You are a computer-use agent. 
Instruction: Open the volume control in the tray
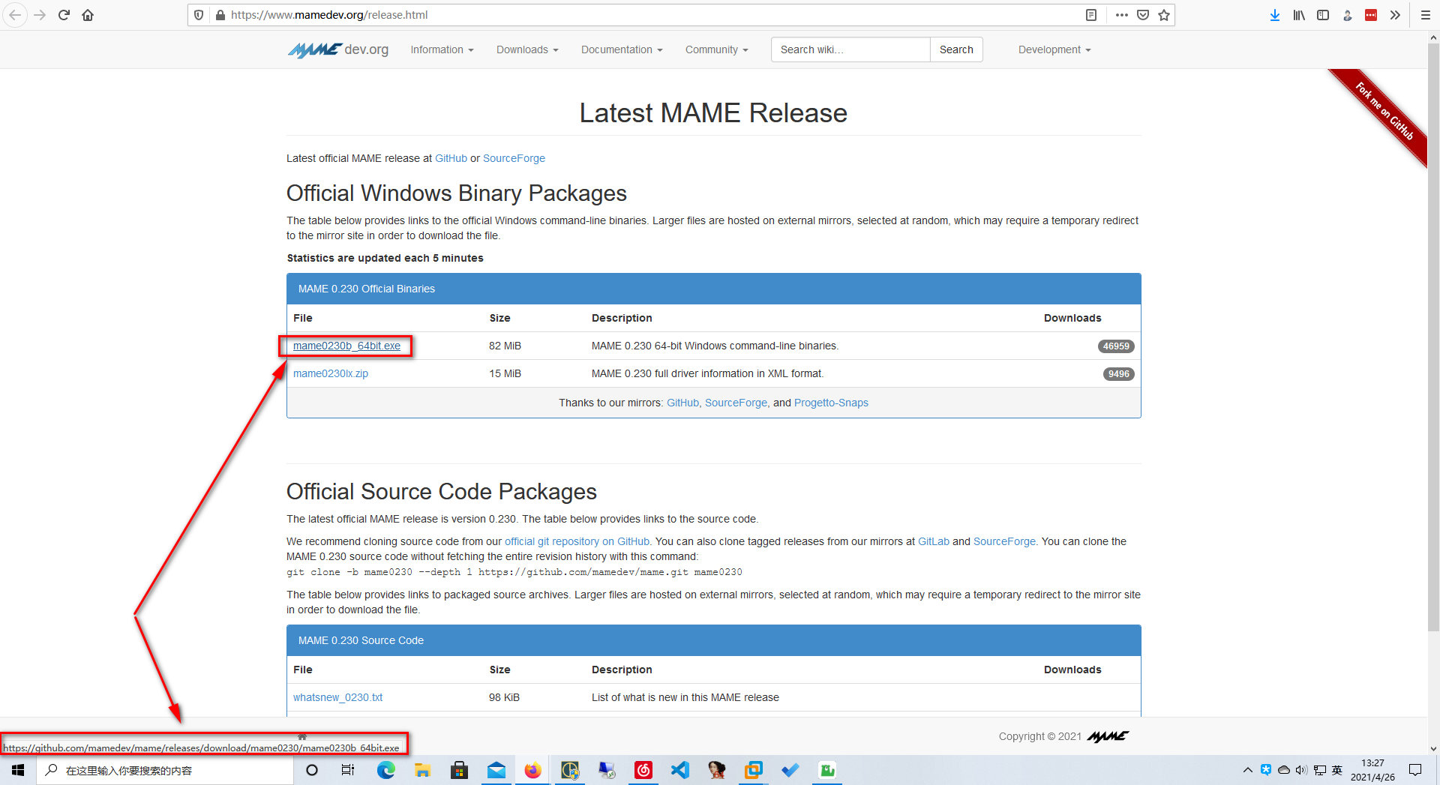(1301, 770)
